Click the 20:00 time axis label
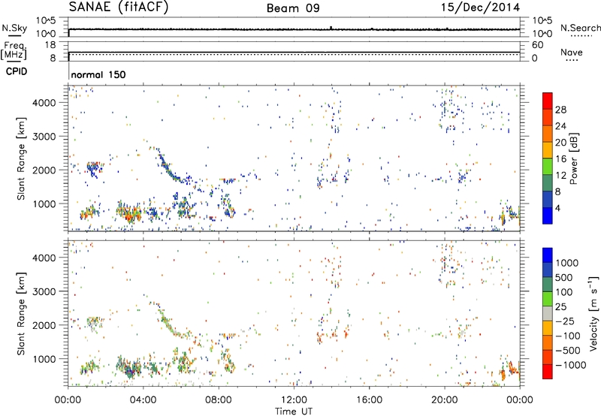 pyautogui.click(x=444, y=400)
